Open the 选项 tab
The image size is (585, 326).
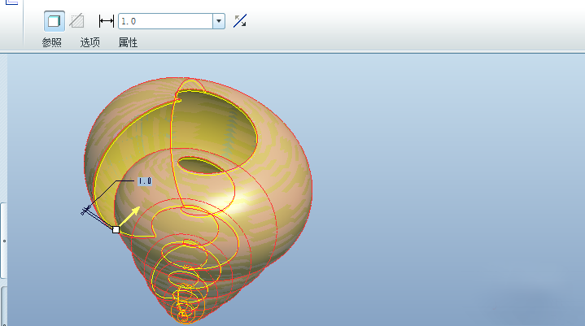[90, 42]
